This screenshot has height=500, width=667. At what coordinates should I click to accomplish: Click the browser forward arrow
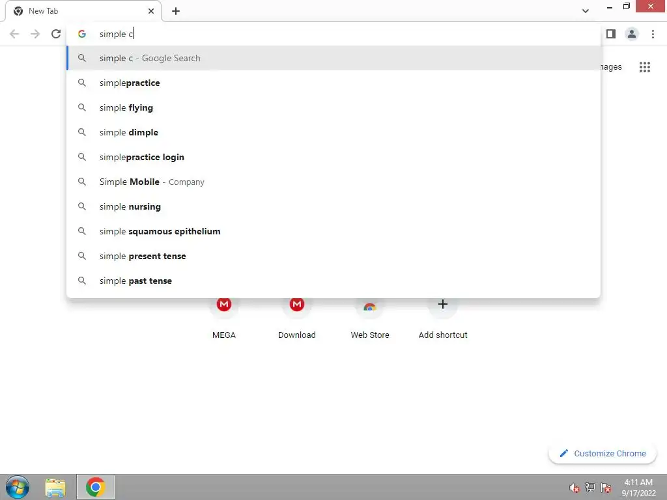point(35,34)
